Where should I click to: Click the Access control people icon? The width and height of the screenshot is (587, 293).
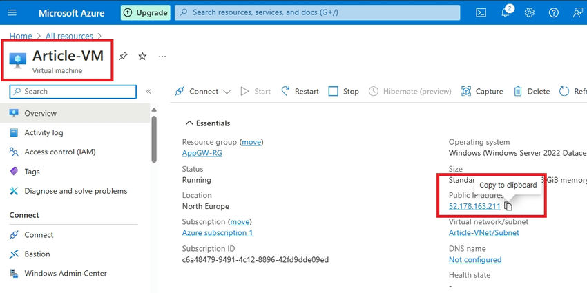[x=14, y=152]
